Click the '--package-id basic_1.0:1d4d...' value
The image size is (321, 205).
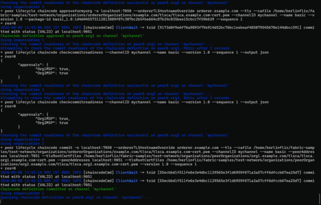coord(121,19)
